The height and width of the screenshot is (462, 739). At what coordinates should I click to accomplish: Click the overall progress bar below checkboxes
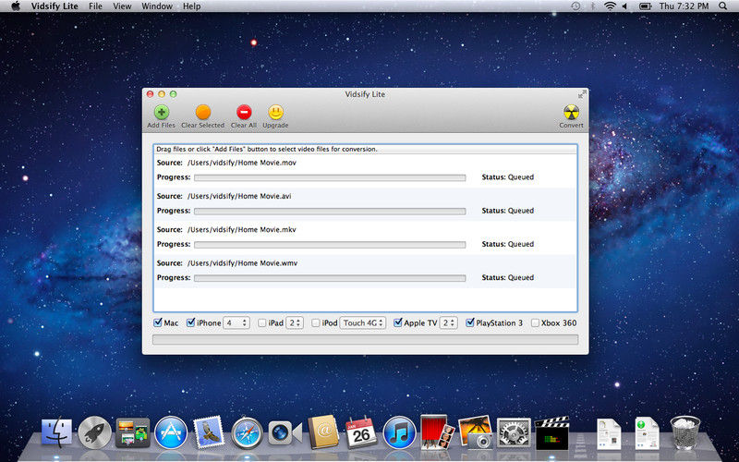(x=365, y=339)
